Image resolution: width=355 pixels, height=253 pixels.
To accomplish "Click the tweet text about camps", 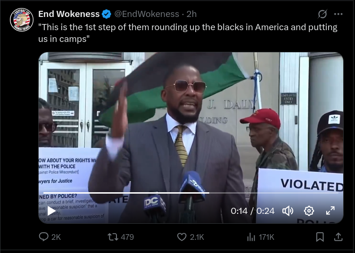I will (x=188, y=33).
